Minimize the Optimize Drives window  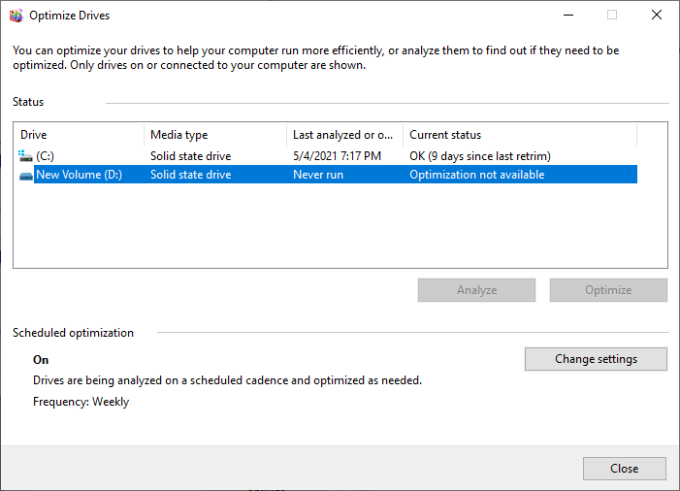[567, 16]
